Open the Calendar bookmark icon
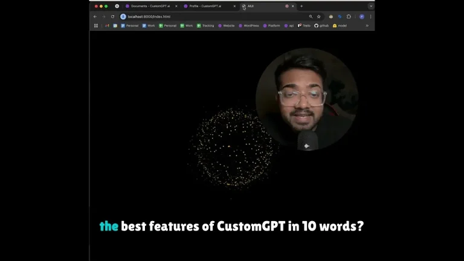The image size is (464, 261). 115,26
